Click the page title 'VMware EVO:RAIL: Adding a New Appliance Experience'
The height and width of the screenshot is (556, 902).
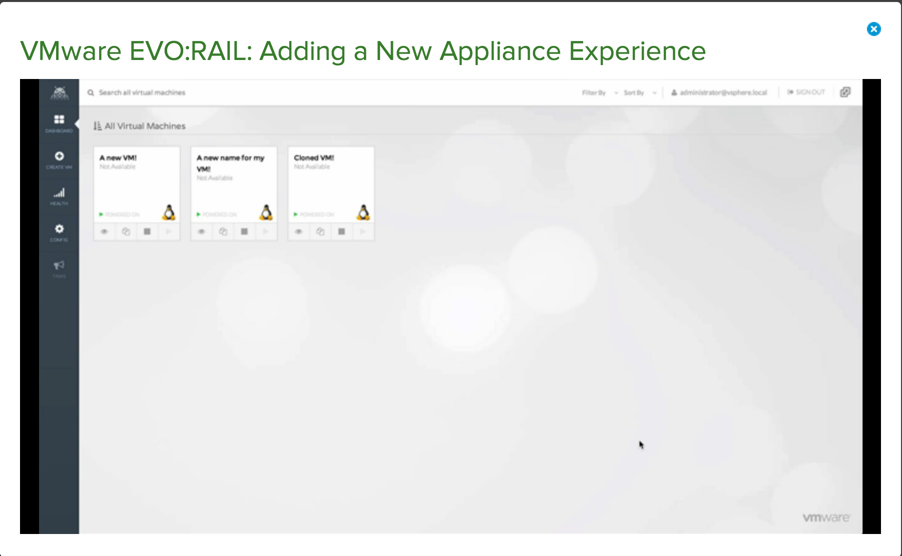pyautogui.click(x=363, y=51)
